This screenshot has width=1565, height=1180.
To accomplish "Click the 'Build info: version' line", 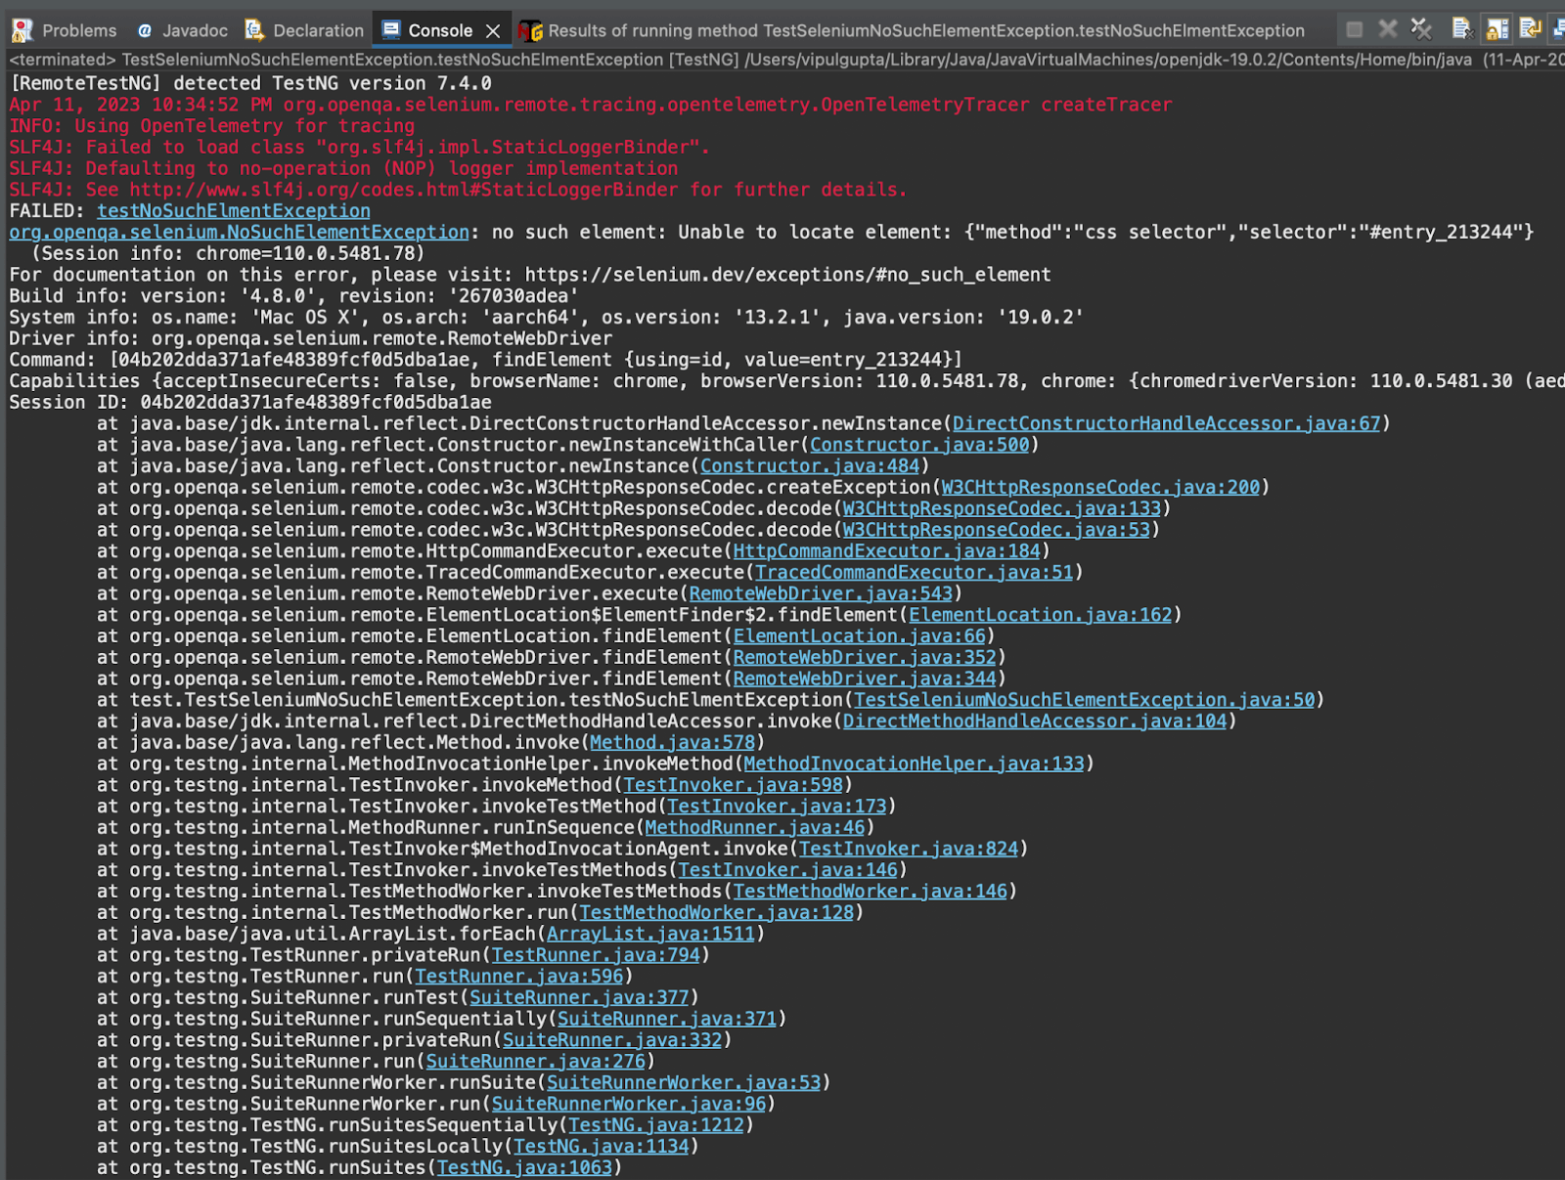I will [293, 296].
